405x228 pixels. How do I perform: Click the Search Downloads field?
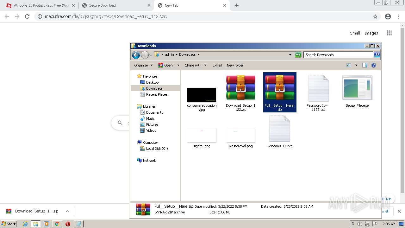[338, 55]
